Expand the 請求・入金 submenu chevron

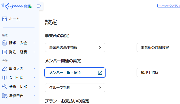pos(34,43)
